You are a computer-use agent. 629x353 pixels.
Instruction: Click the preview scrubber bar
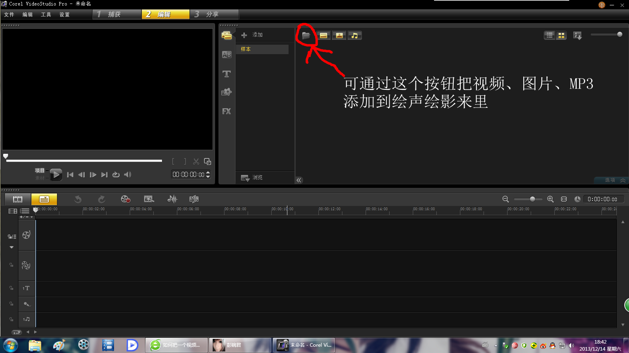pyautogui.click(x=84, y=160)
